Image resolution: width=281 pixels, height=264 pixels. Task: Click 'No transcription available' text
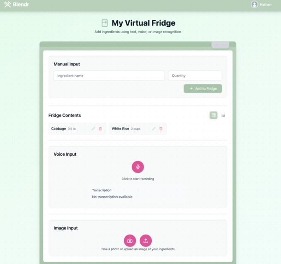coord(112,197)
